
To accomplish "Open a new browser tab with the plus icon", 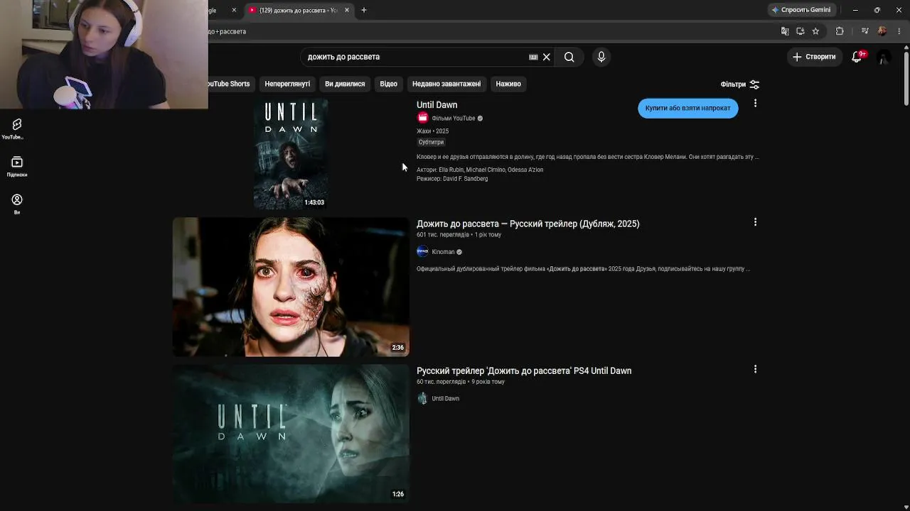I will pos(364,10).
